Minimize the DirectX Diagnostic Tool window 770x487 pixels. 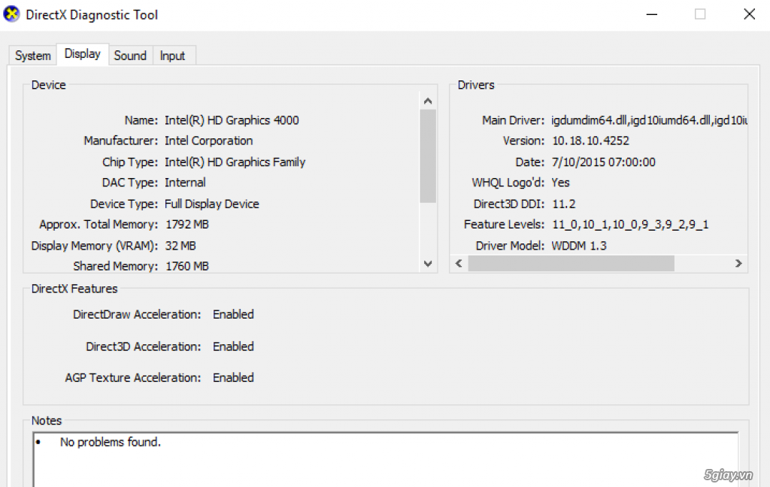click(652, 14)
